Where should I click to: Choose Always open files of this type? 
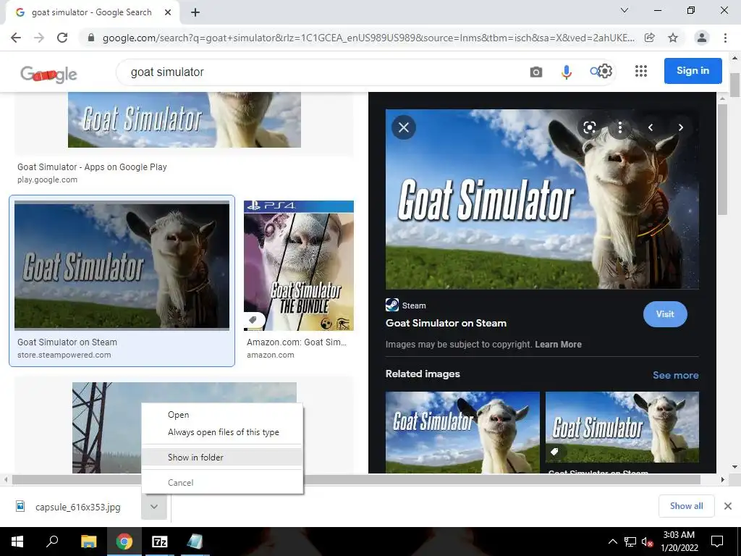pyautogui.click(x=222, y=432)
